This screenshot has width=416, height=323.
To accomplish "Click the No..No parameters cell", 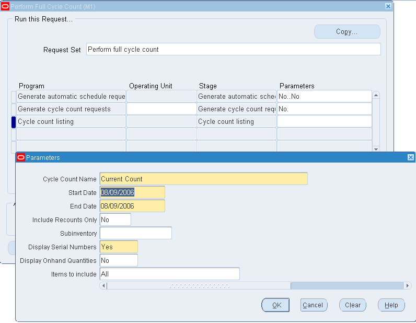I will [x=324, y=96].
